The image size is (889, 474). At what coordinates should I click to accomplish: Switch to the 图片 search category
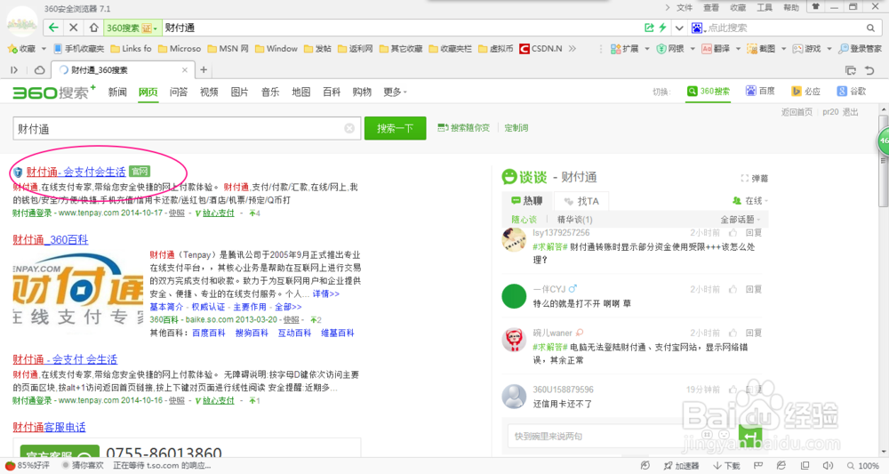[x=239, y=92]
